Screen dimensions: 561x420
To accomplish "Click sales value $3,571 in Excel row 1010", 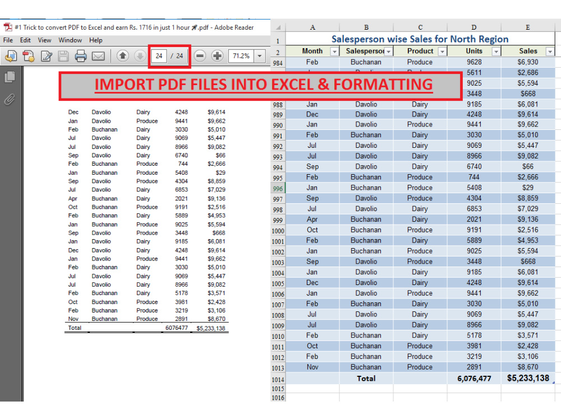I will (x=528, y=335).
